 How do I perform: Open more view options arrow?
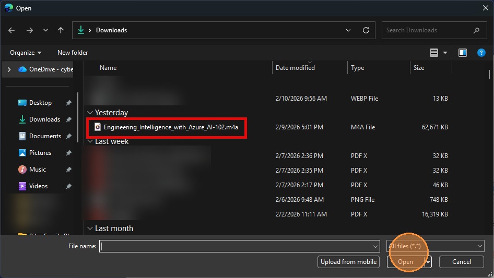[x=445, y=53]
